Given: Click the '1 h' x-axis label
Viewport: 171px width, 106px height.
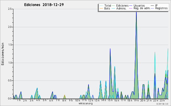Looking at the screenshot, I should (x=19, y=100).
